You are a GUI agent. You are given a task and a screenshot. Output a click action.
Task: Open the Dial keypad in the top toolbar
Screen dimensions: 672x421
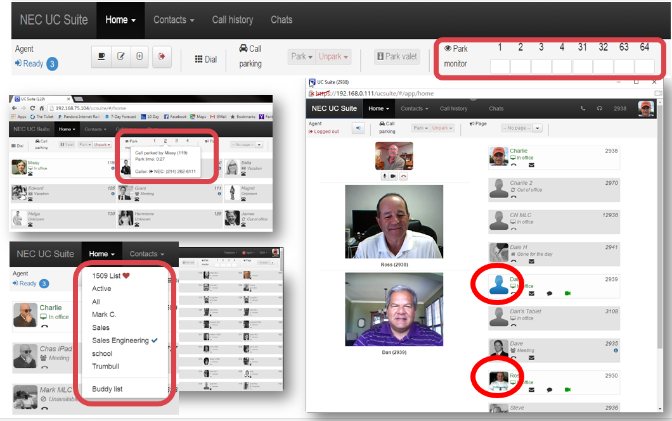point(205,60)
